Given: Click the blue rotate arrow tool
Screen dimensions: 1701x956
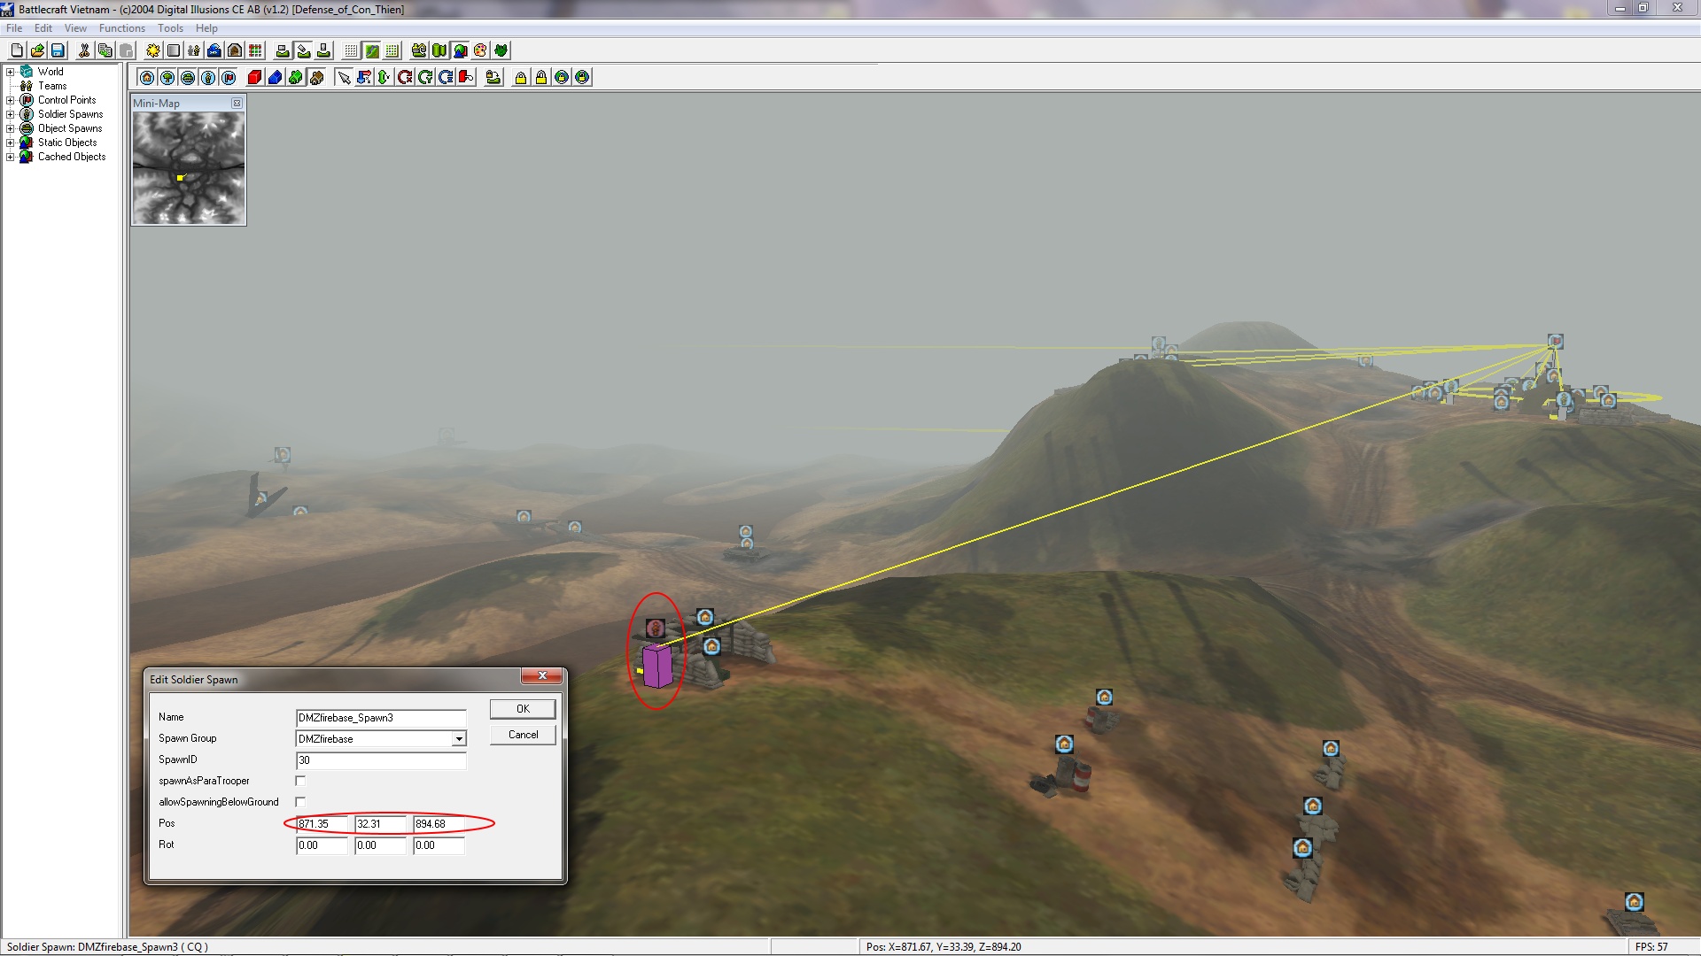Looking at the screenshot, I should tap(446, 77).
